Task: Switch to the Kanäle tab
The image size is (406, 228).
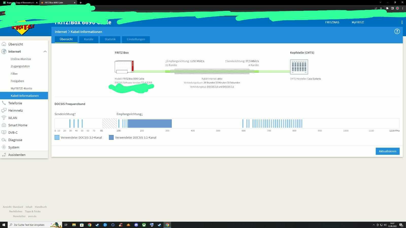Action: (89, 39)
